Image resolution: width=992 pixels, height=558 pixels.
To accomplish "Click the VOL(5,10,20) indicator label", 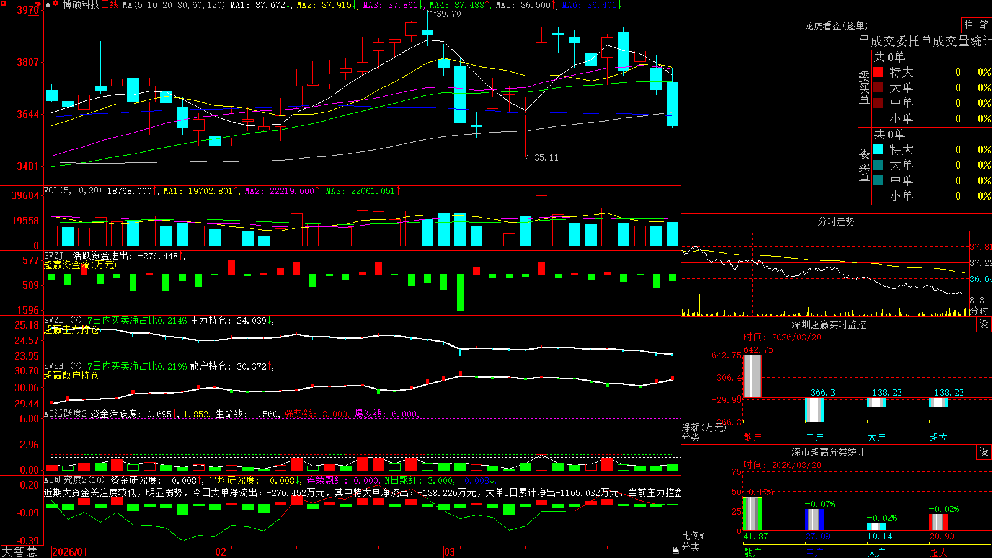I will [x=73, y=191].
